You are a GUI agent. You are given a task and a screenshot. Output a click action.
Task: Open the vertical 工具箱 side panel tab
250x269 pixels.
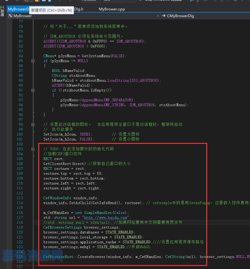(x=2, y=11)
